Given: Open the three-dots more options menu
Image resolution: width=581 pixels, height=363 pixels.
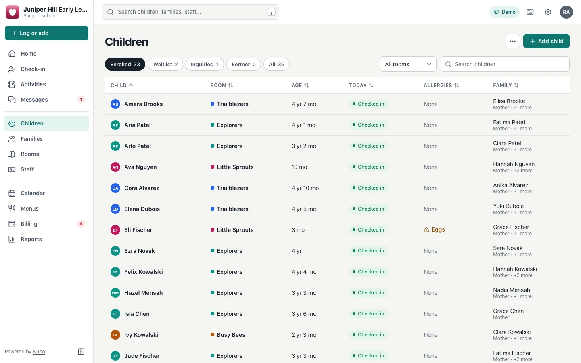Looking at the screenshot, I should click(513, 41).
